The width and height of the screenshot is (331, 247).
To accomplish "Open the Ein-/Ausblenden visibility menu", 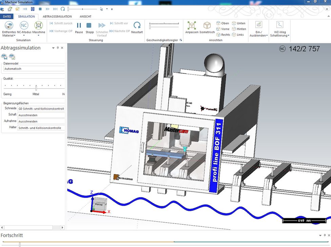I will [258, 29].
